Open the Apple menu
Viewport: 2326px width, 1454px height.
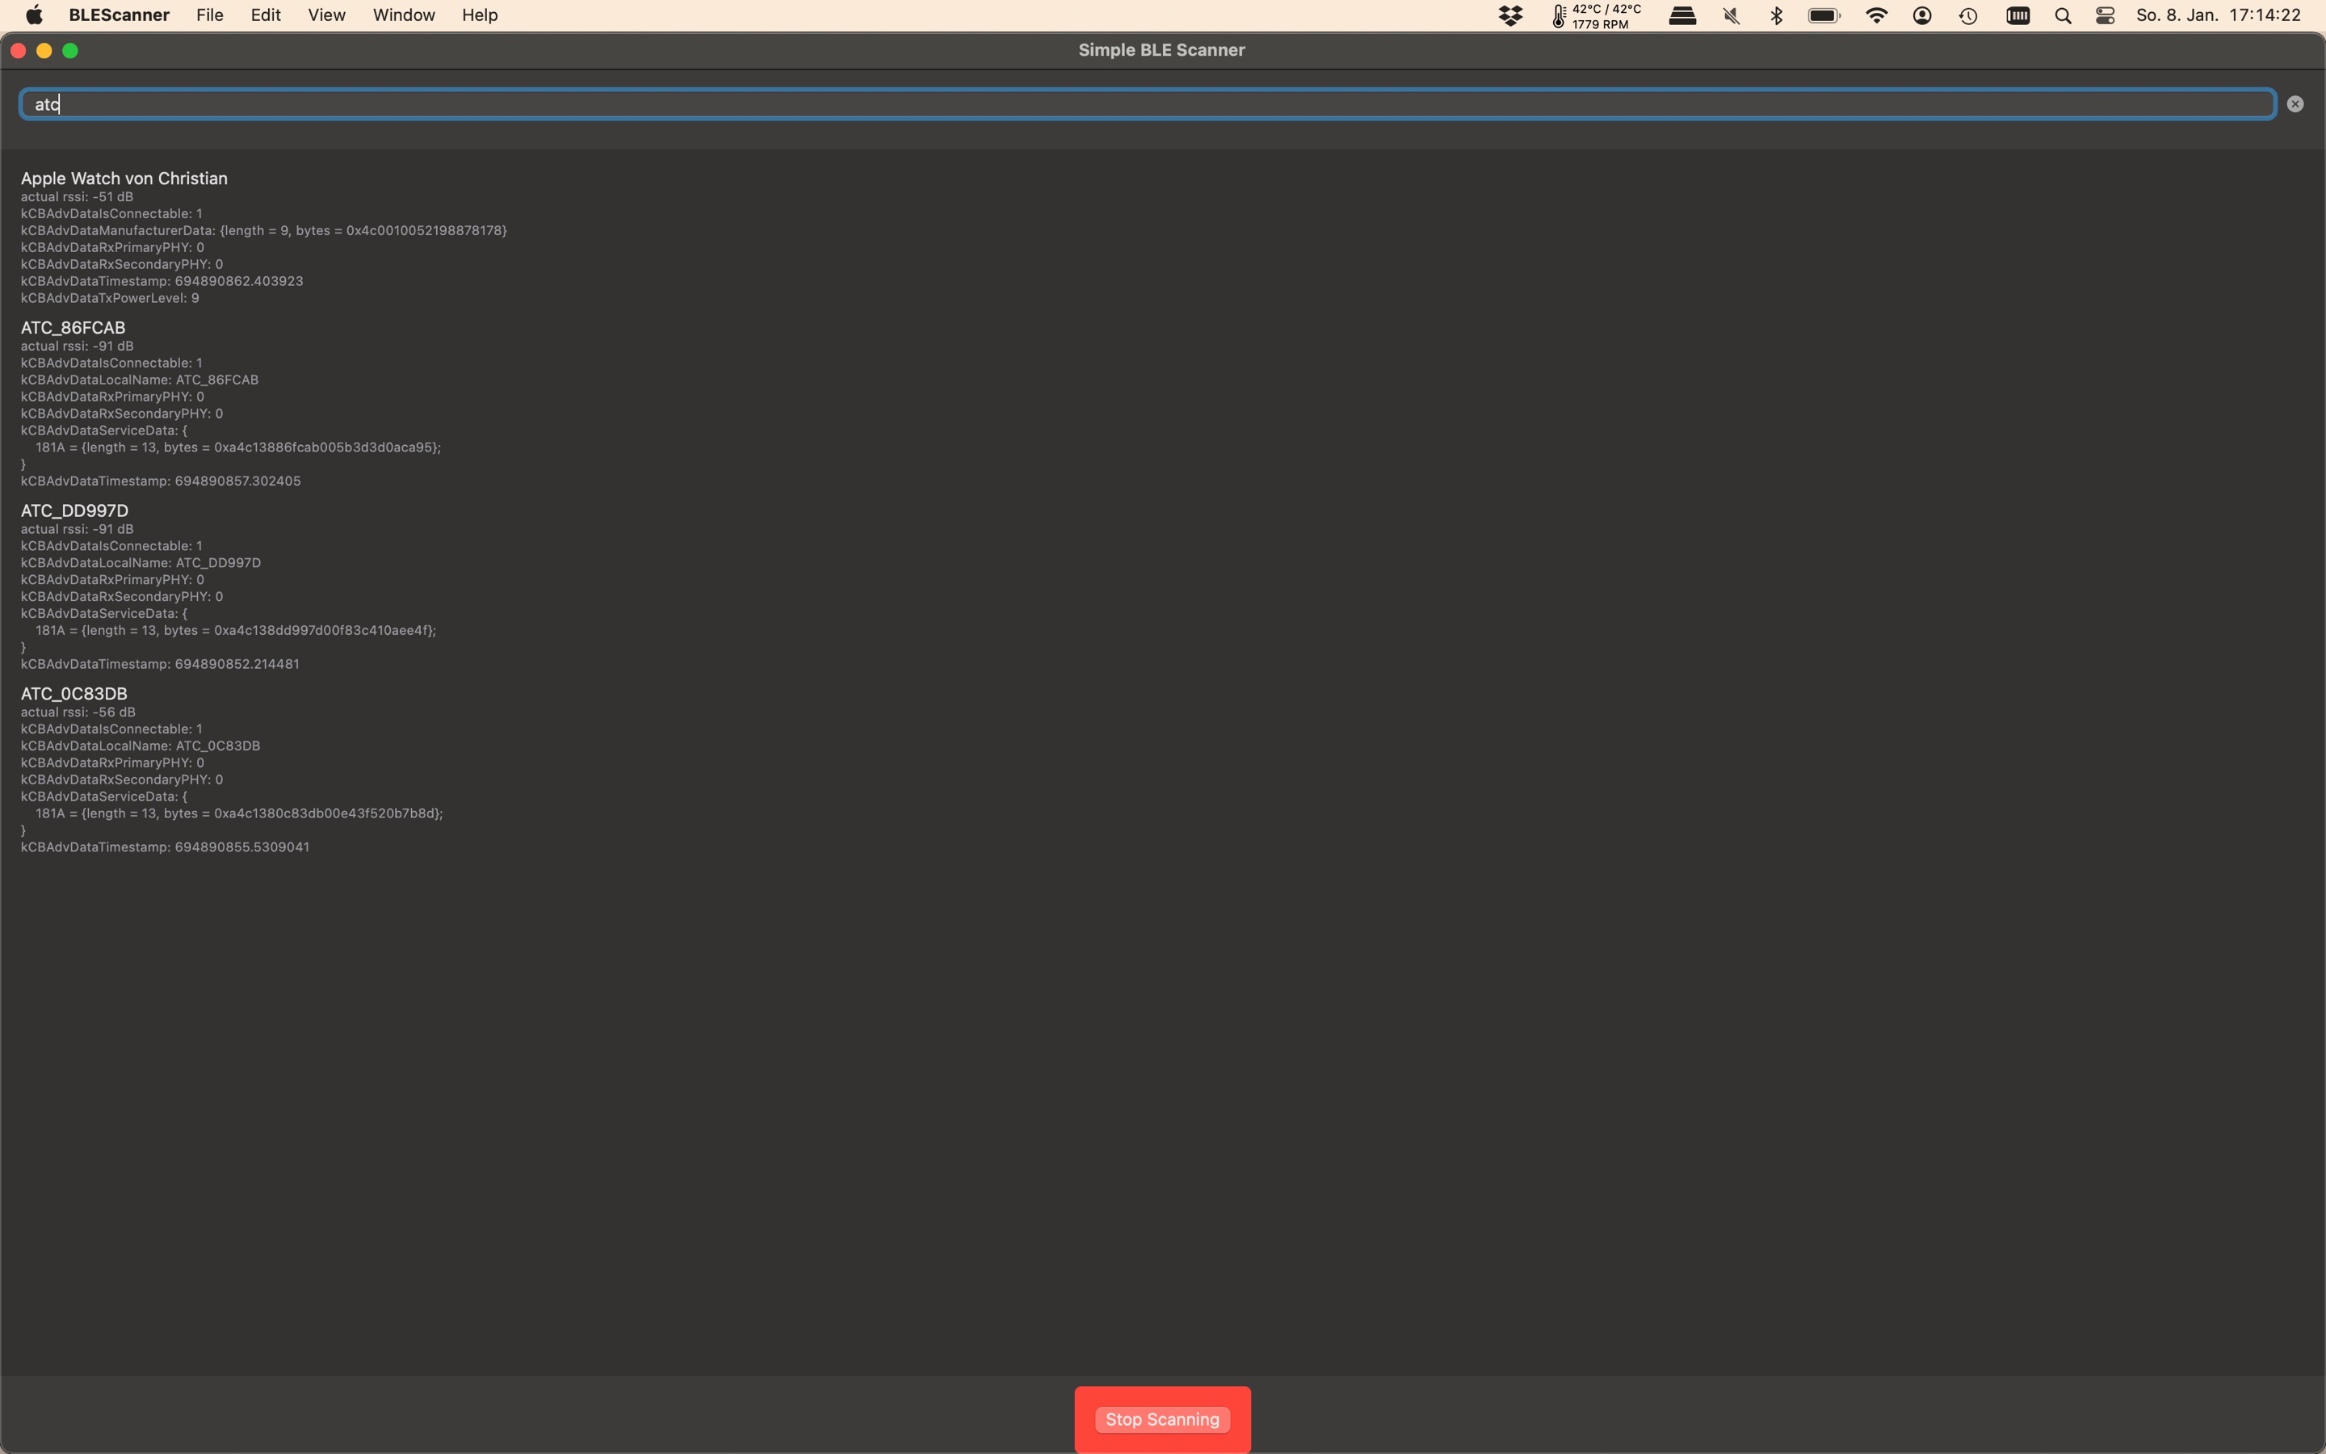click(x=34, y=15)
